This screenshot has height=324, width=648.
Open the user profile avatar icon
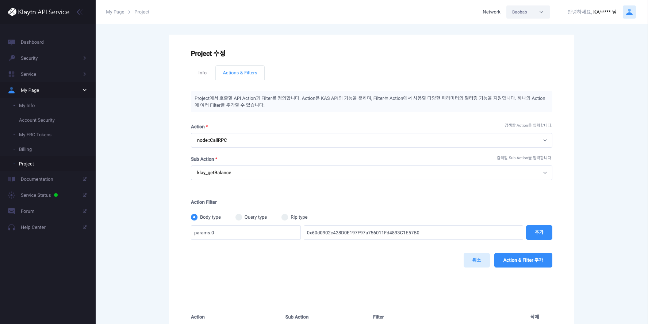pos(629,12)
